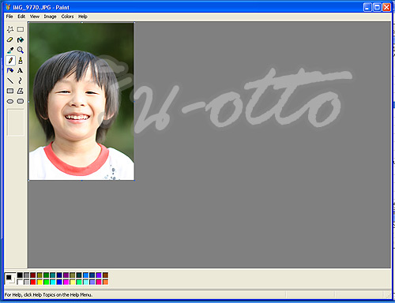This screenshot has width=395, height=303.
Task: Select the Free-Form Select tool
Action: [10, 29]
